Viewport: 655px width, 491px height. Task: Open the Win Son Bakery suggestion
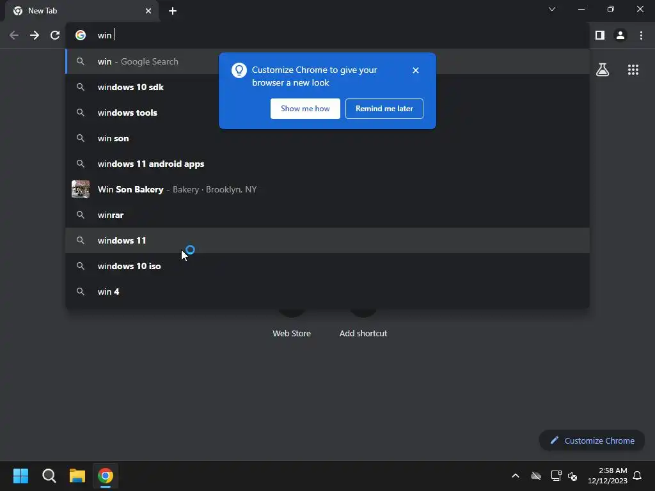327,189
